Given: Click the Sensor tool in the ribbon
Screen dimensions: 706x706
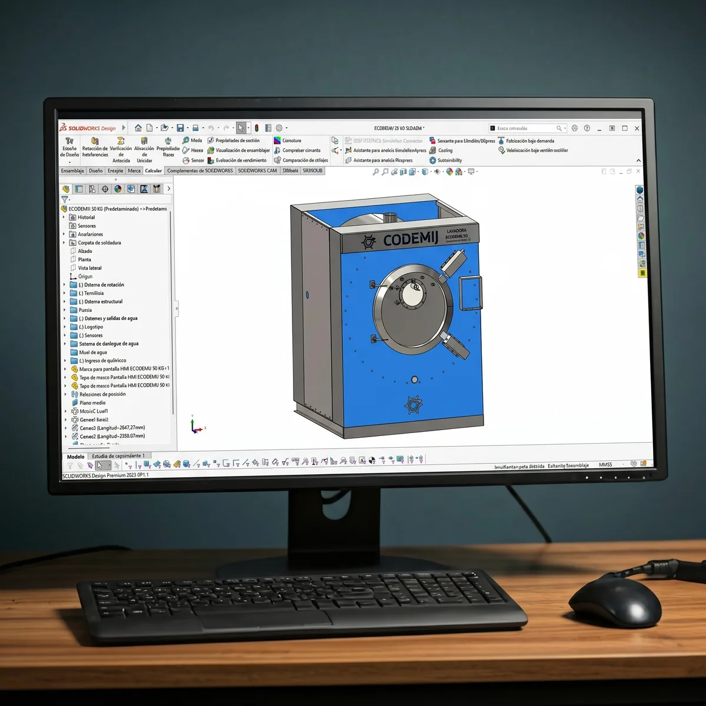Looking at the screenshot, I should coord(193,160).
